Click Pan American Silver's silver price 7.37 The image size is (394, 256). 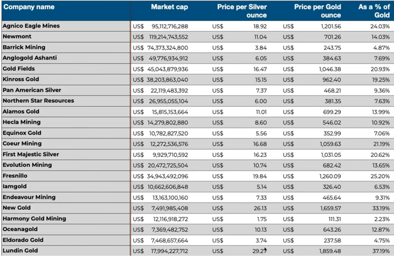[262, 90]
